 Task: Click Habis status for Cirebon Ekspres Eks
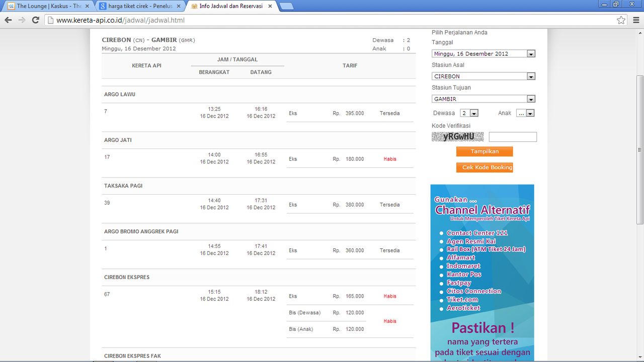390,296
